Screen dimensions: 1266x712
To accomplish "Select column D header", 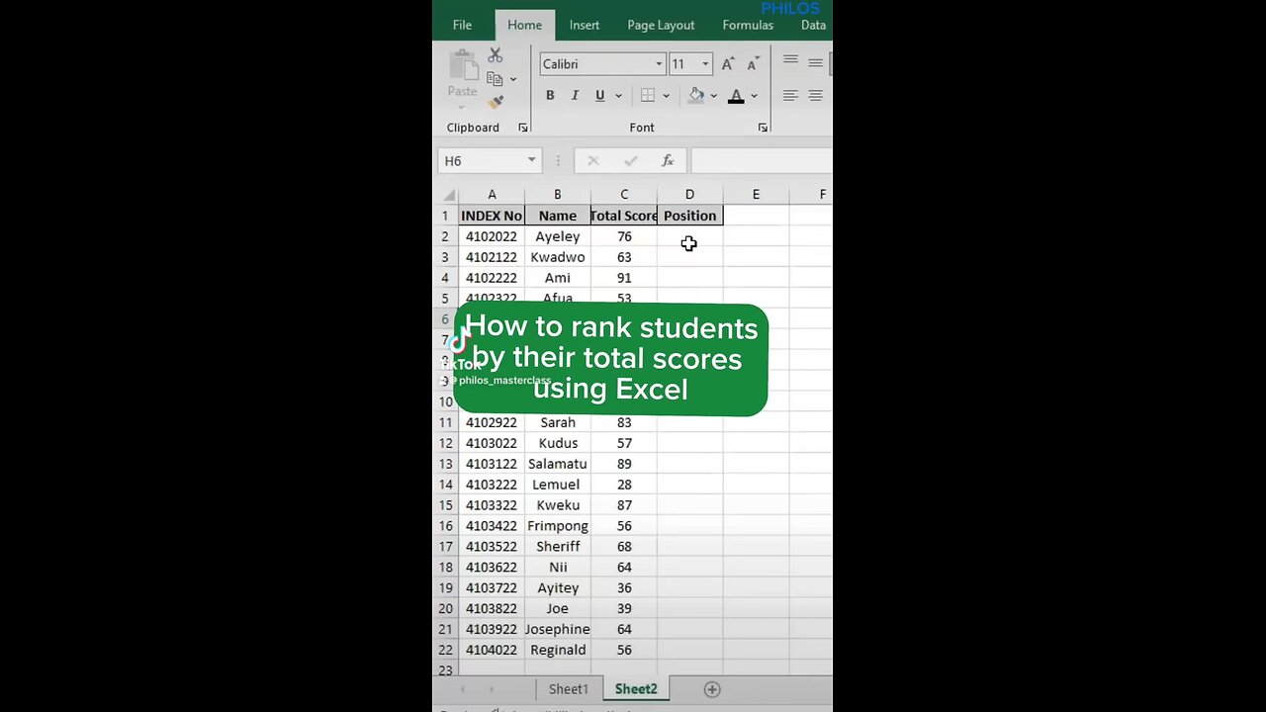I will coord(689,195).
